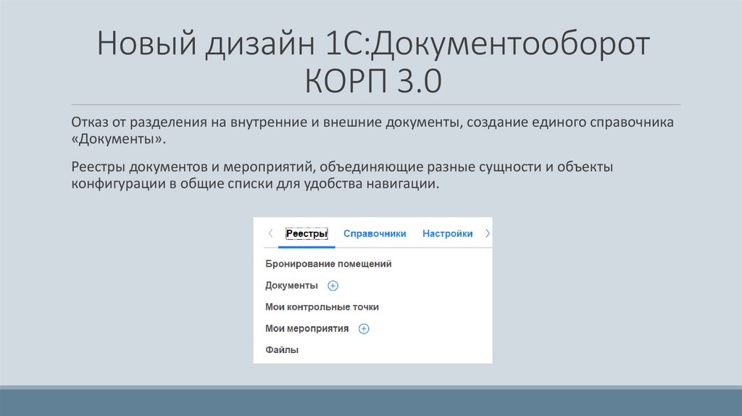Screen dimensions: 742x416
Task: Open the Файлы item
Action: (x=282, y=350)
